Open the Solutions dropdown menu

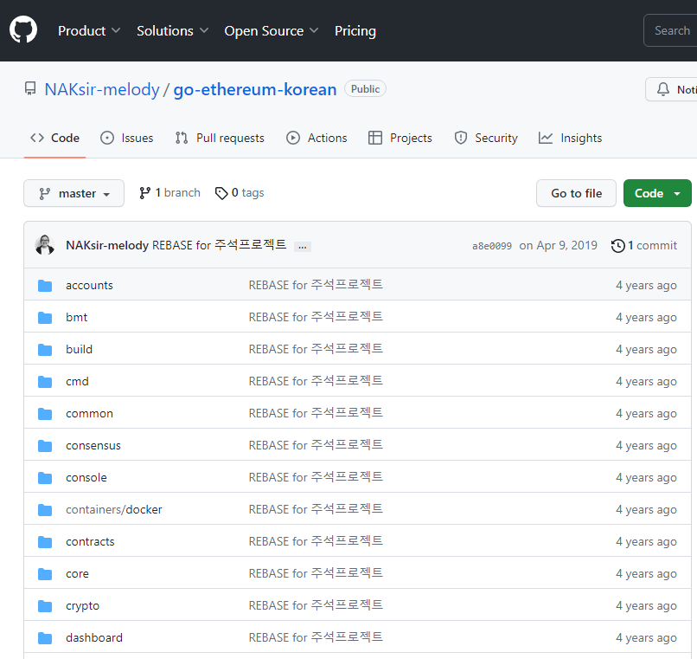click(x=172, y=30)
